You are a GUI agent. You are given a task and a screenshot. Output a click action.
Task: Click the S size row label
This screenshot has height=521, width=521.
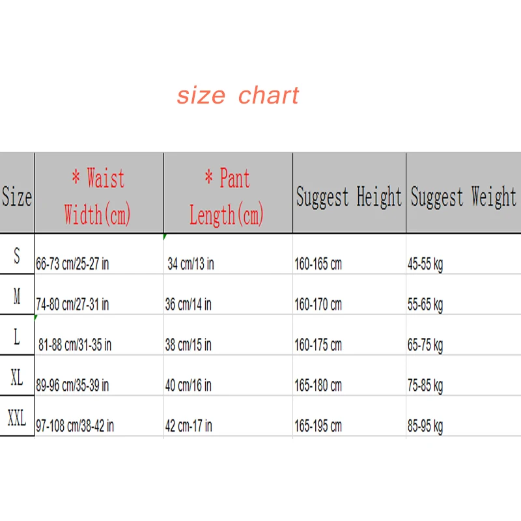17,256
